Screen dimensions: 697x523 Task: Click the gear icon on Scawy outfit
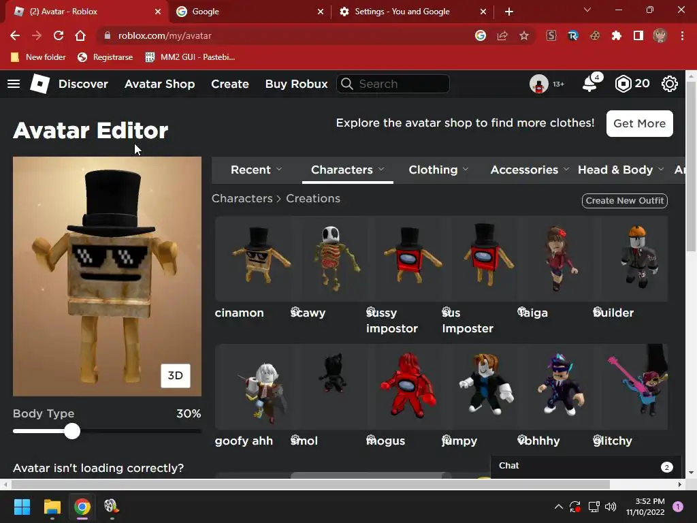(x=295, y=311)
